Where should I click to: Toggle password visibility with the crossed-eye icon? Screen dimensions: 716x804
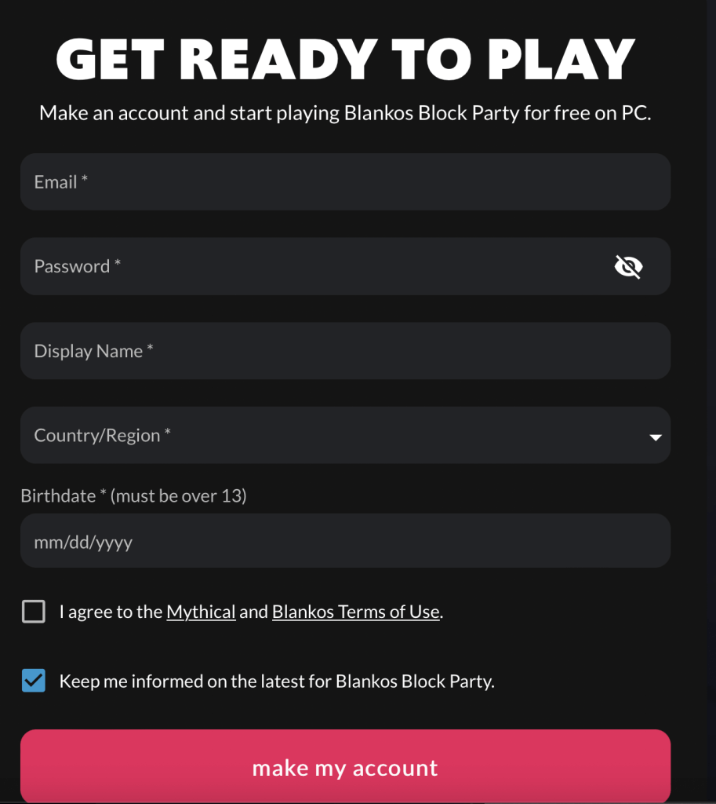(628, 267)
